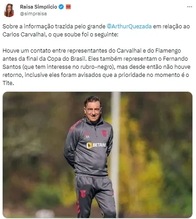The width and height of the screenshot is (196, 219).
Task: Open the @simpraisa handle link
Action: tap(33, 13)
